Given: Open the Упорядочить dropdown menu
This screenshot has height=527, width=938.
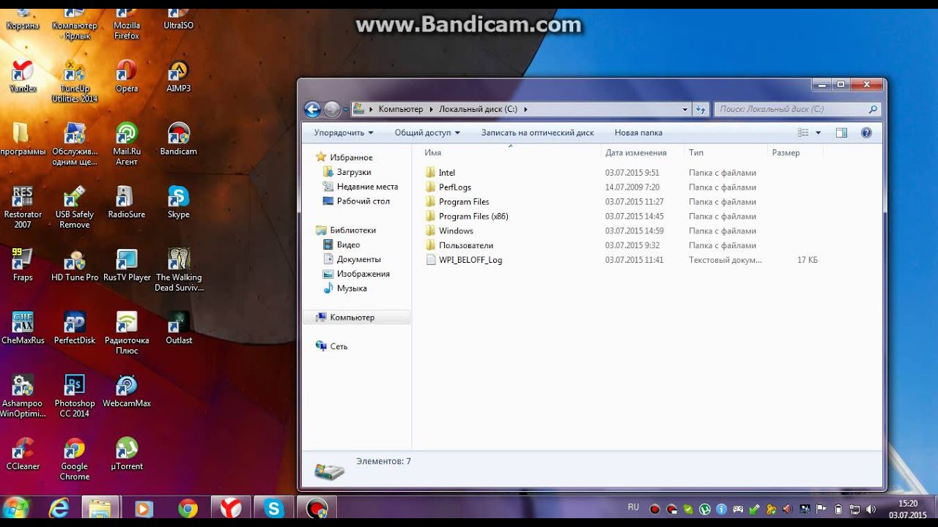Looking at the screenshot, I should 344,132.
